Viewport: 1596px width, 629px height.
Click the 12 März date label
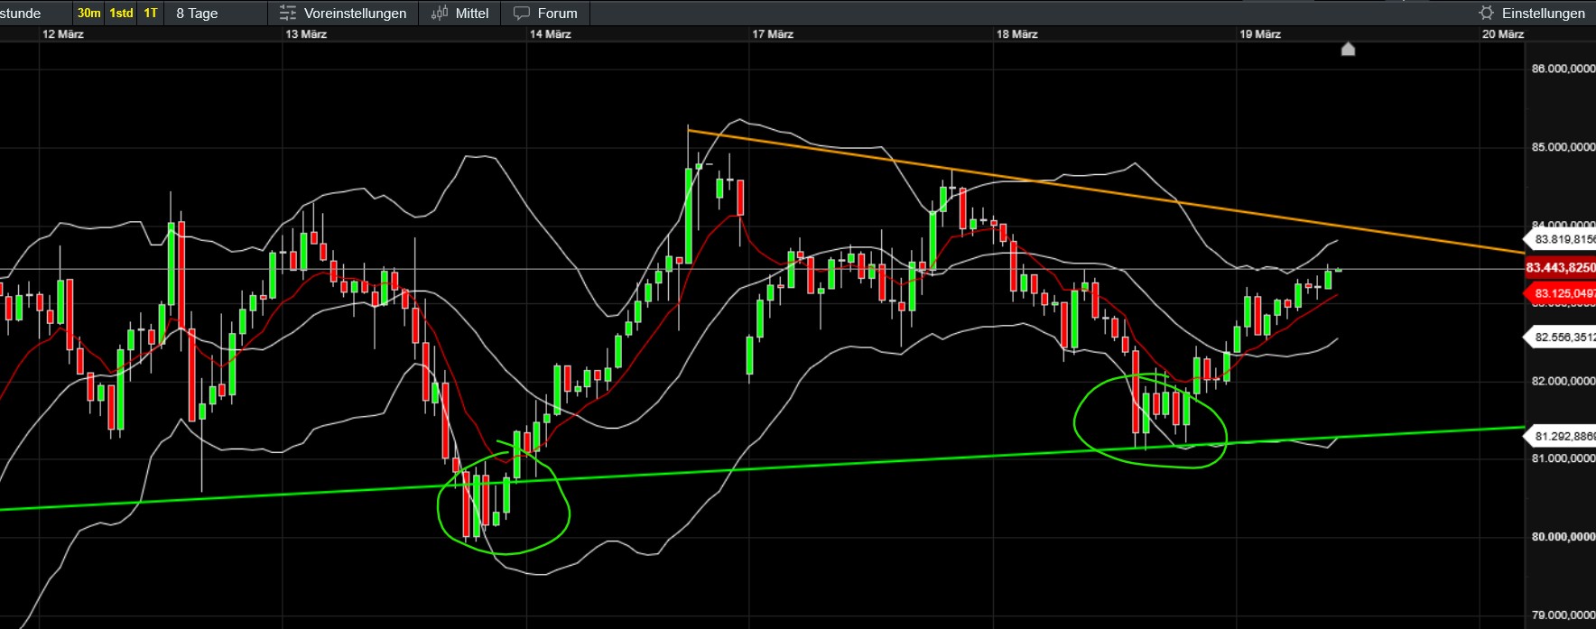click(63, 34)
